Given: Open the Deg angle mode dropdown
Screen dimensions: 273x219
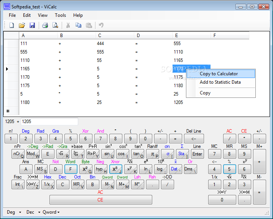Looking at the screenshot, I should click(x=14, y=212).
